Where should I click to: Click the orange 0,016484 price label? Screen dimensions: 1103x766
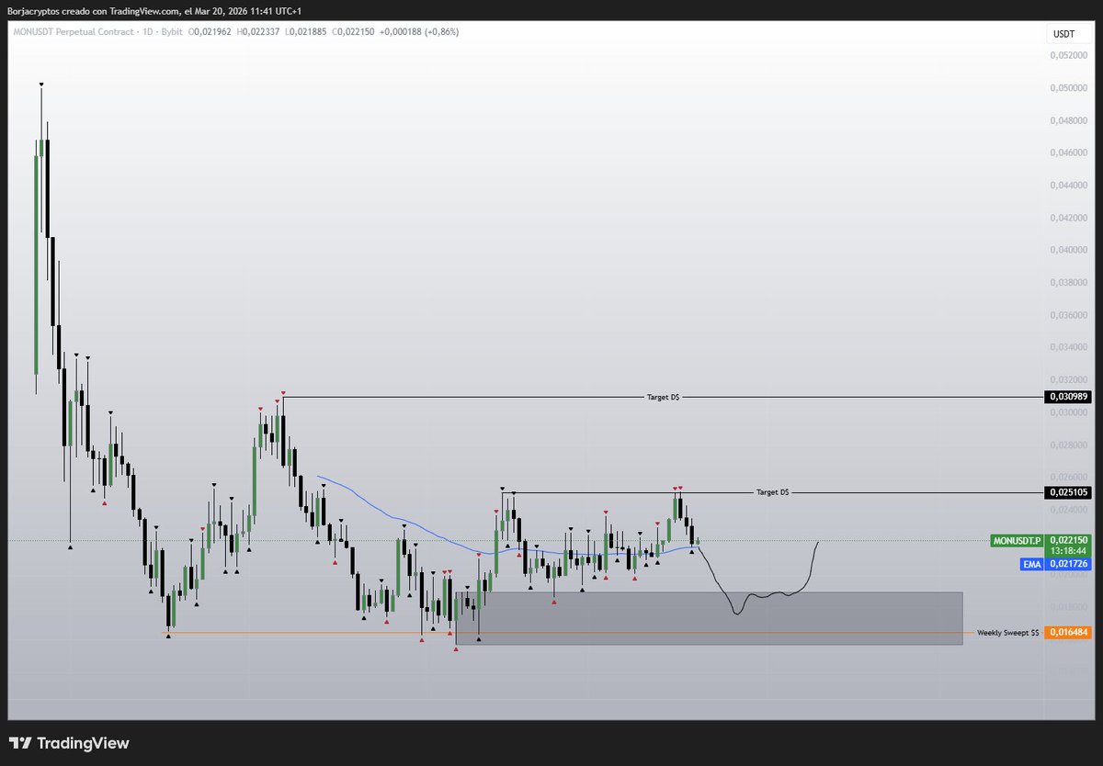tap(1067, 633)
